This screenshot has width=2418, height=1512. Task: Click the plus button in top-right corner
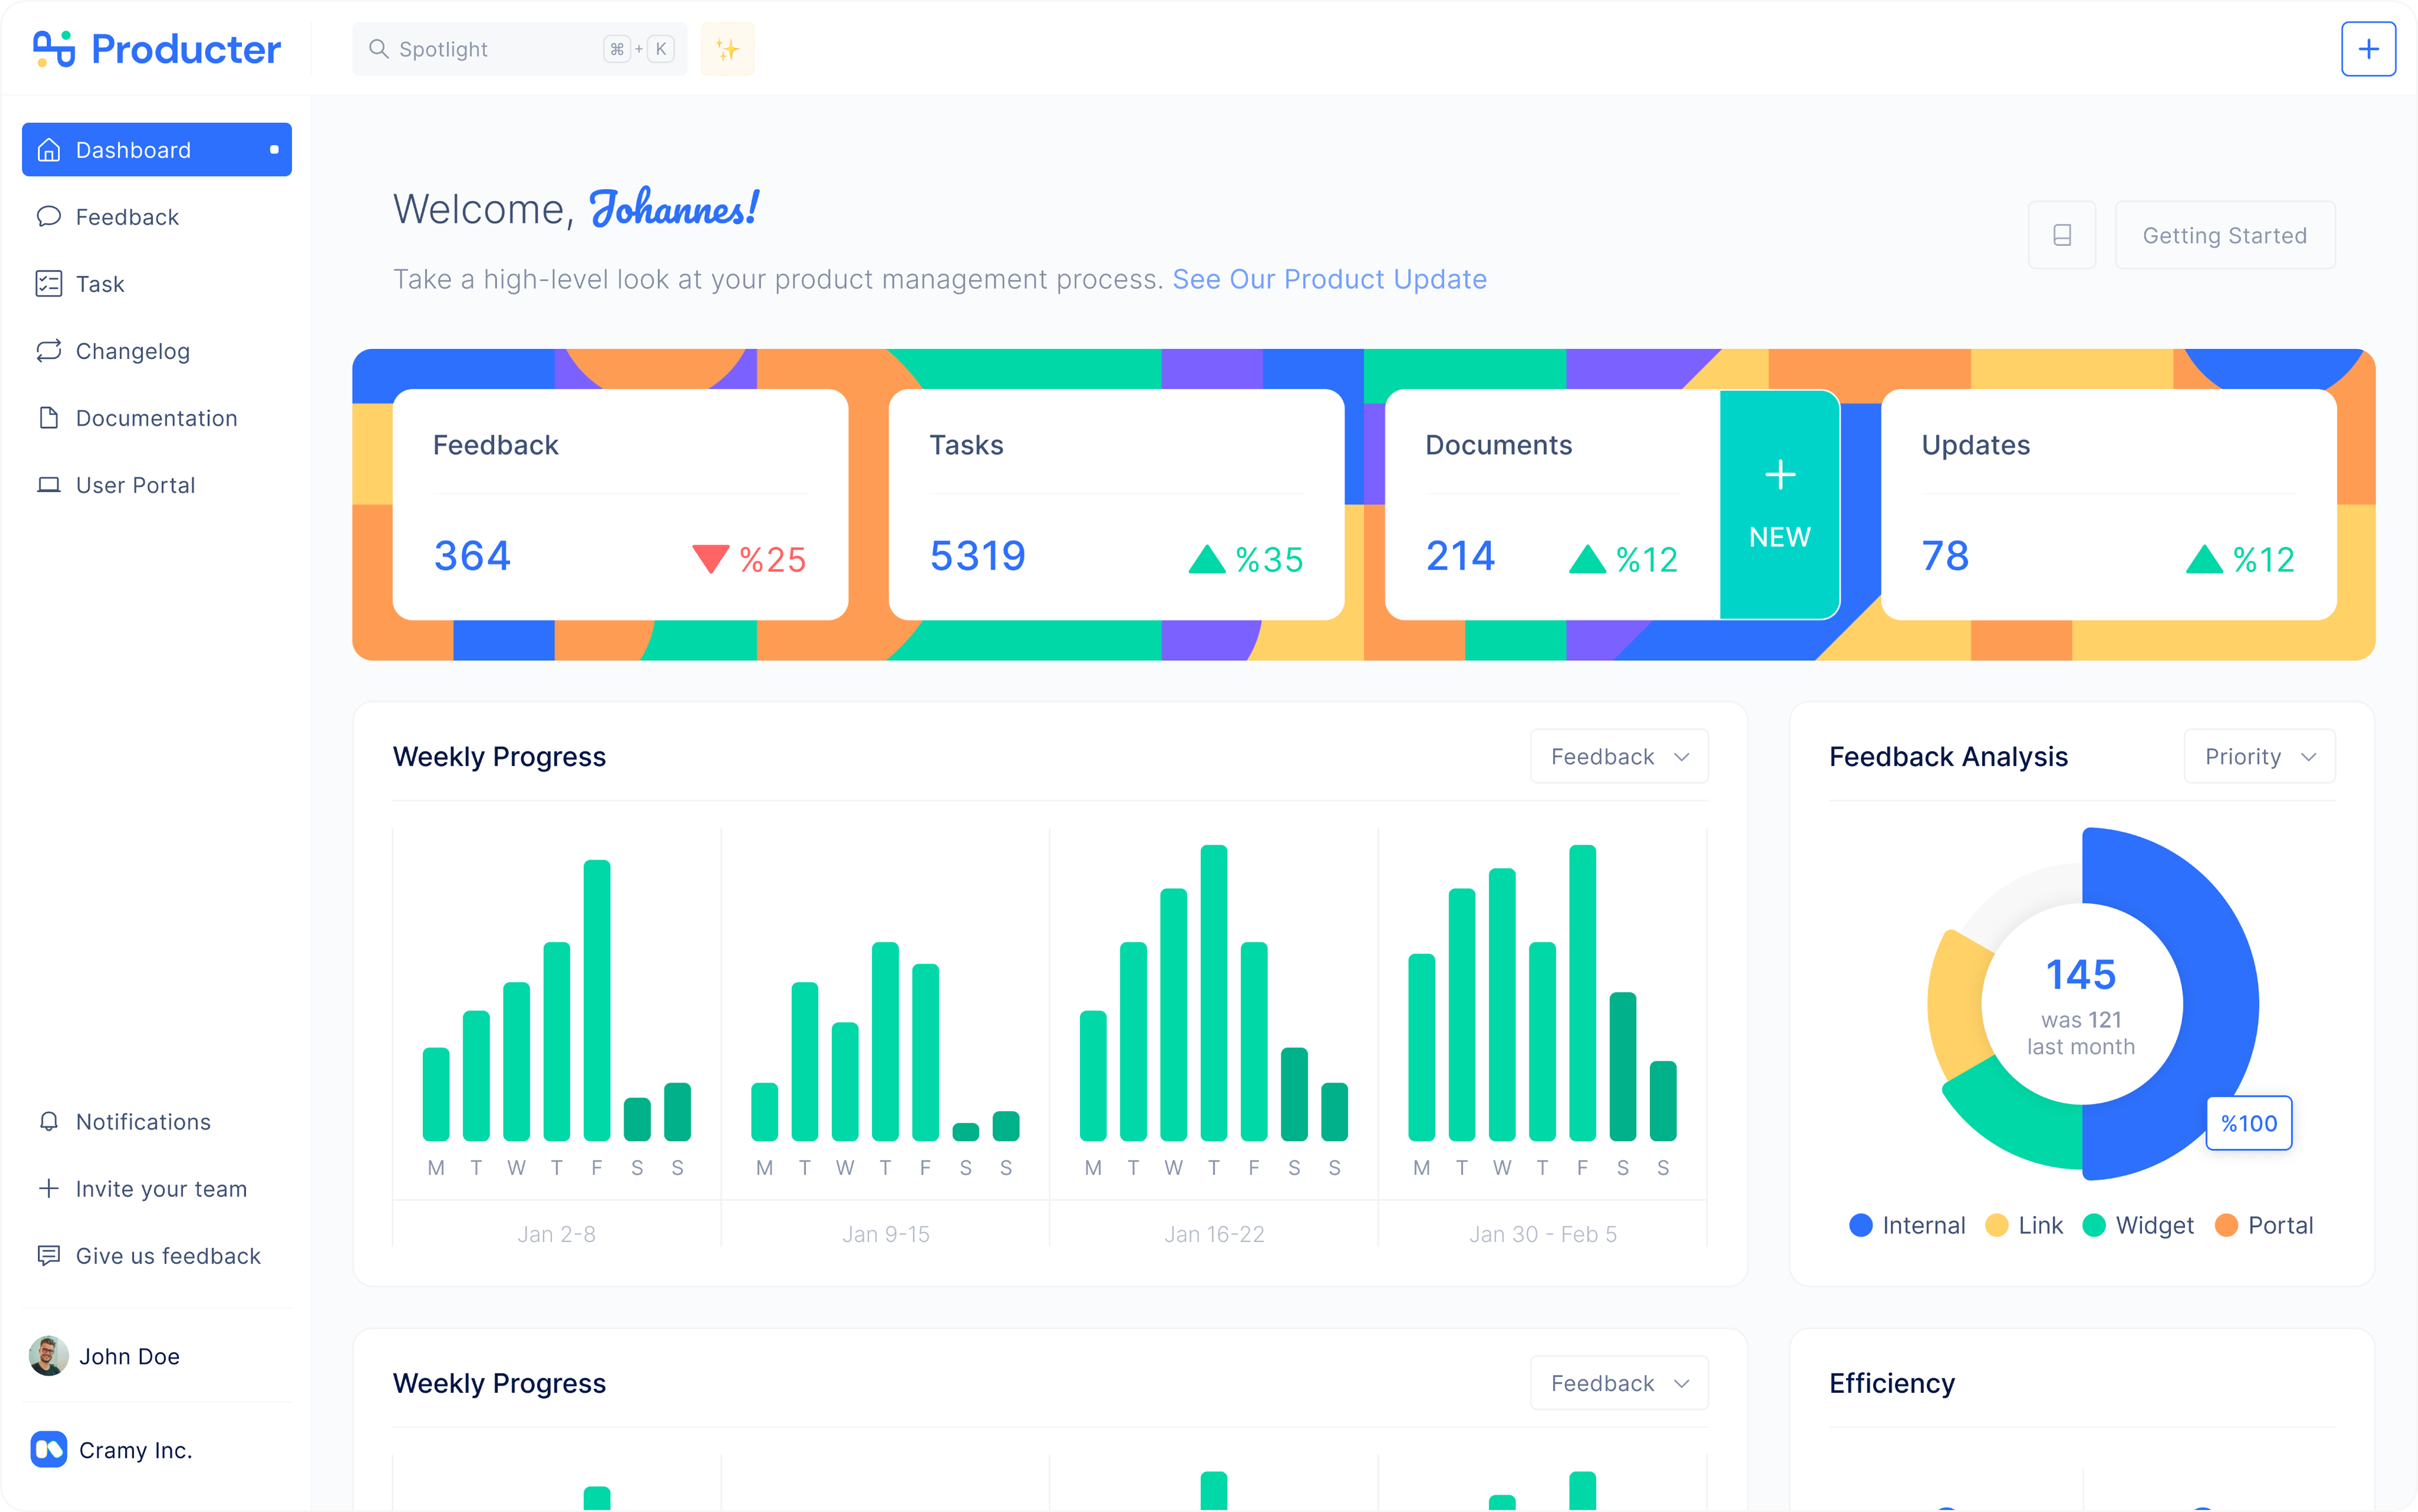pyautogui.click(x=2367, y=49)
